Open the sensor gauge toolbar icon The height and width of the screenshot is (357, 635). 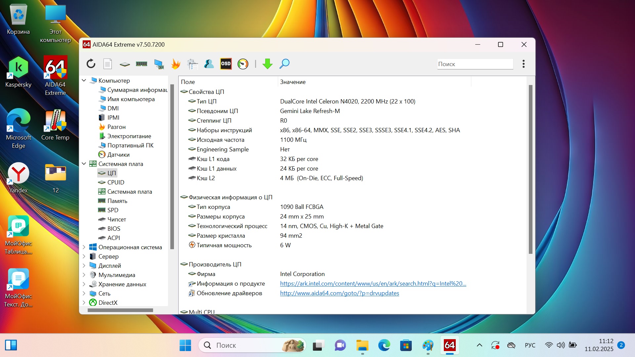243,64
